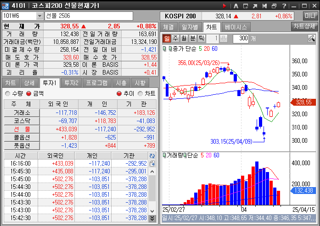The height and width of the screenshot is (226, 320).
Task: Click the 328,55 current price marker on chart axis
Action: pos(303,102)
